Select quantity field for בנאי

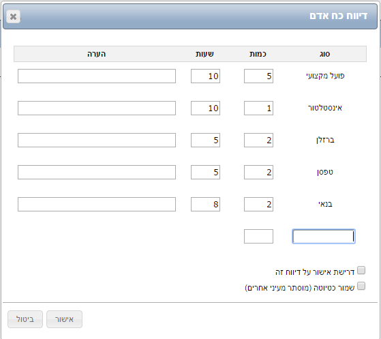[258, 204]
